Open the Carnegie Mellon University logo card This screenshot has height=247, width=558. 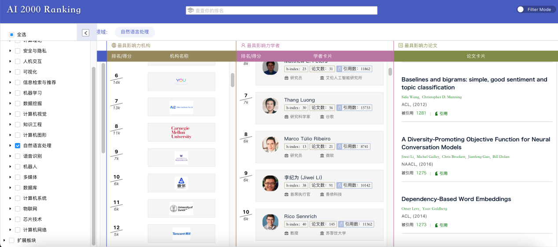(x=181, y=132)
